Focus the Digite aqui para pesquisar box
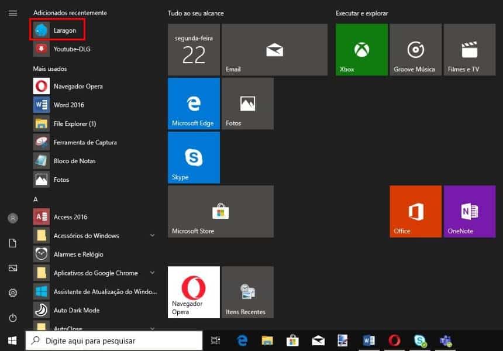Image resolution: width=503 pixels, height=351 pixels. (114, 340)
